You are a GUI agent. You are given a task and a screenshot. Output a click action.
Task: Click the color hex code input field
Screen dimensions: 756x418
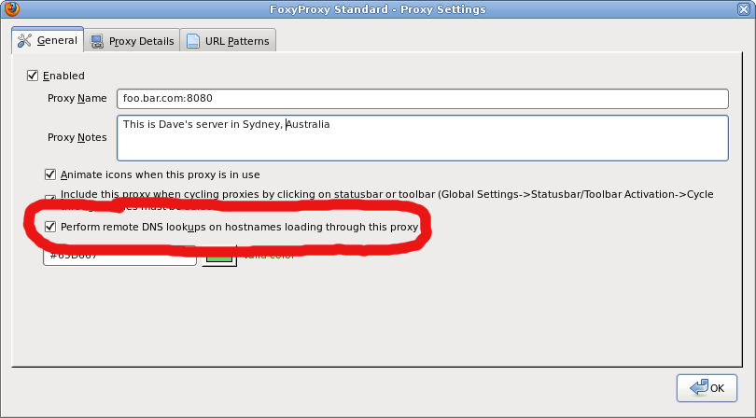coord(119,256)
